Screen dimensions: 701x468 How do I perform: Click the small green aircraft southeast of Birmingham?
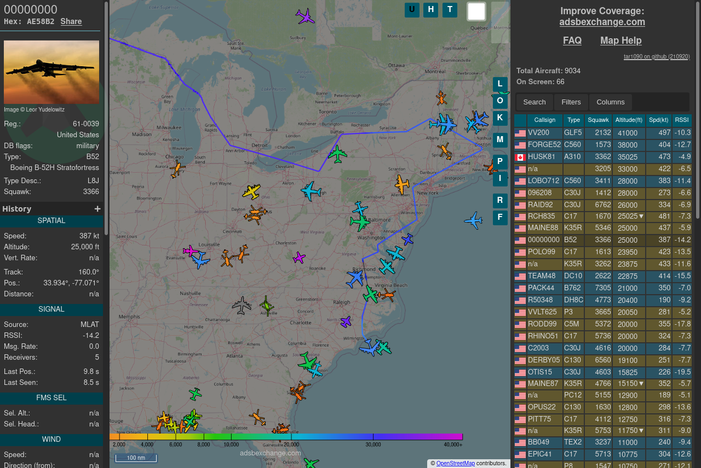point(195,394)
